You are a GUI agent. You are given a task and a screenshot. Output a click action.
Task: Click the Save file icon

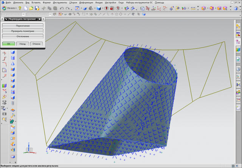(37, 8)
